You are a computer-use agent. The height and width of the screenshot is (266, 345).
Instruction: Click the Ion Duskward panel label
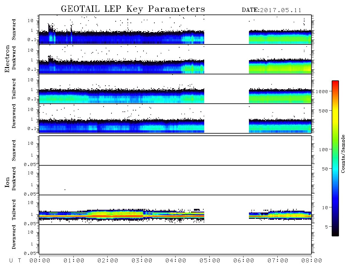coord(14,179)
